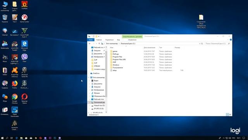Select Microsoft Edge desktop shortcut

tap(24, 46)
